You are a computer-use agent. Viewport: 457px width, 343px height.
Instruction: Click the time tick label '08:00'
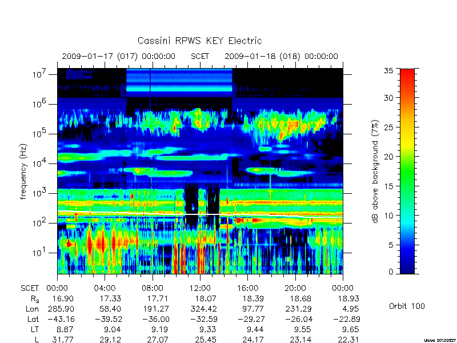(153, 288)
